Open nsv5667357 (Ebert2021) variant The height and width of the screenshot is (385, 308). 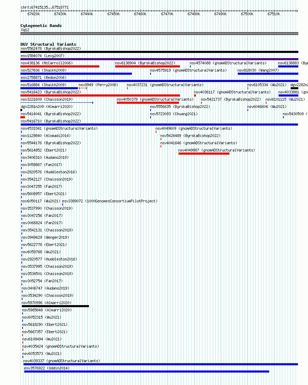pyautogui.click(x=45, y=332)
